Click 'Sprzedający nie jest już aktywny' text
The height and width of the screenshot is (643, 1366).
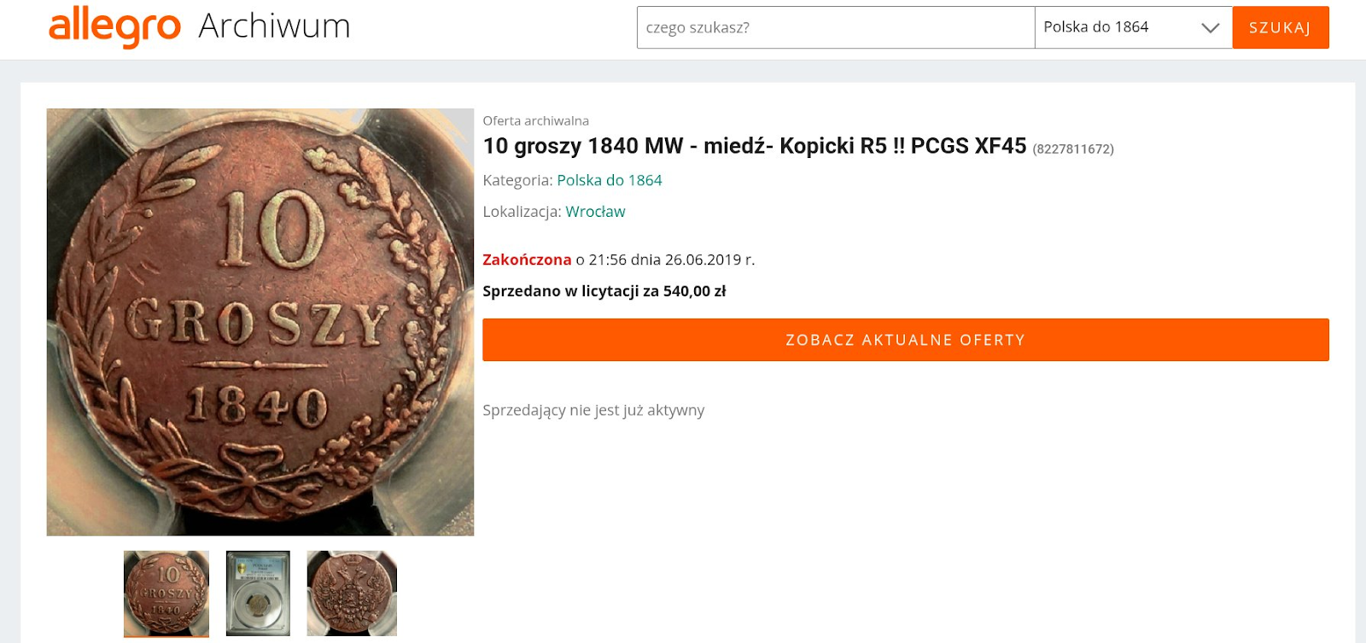593,411
